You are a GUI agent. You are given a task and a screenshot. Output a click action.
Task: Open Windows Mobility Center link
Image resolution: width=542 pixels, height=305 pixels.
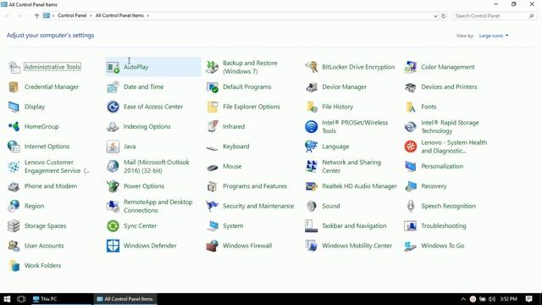(x=357, y=246)
